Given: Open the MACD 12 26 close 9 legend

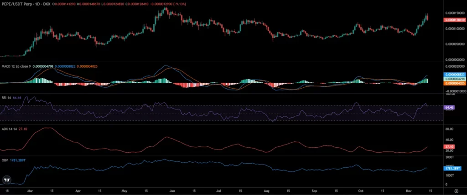Looking at the screenshot, I should 16,66.
